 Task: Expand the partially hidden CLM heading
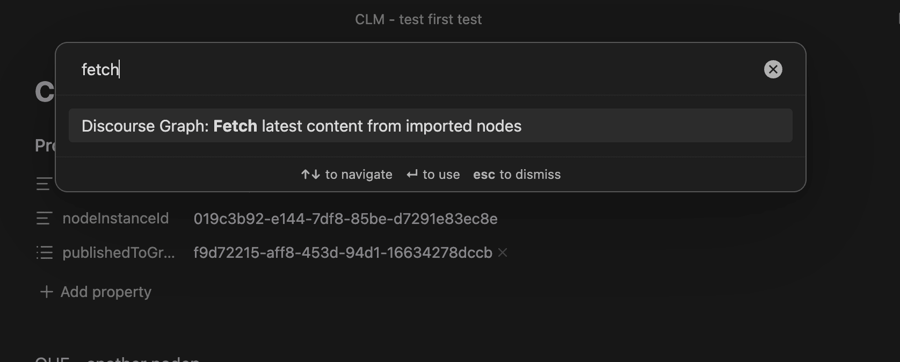[43, 91]
